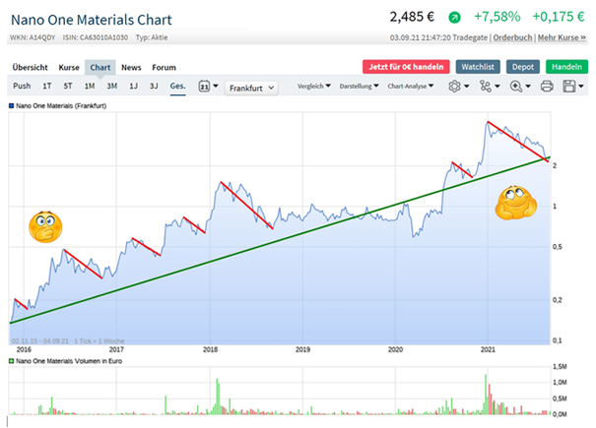The width and height of the screenshot is (596, 428).
Task: Click the 2016 label on the time axis
Action: click(x=24, y=349)
